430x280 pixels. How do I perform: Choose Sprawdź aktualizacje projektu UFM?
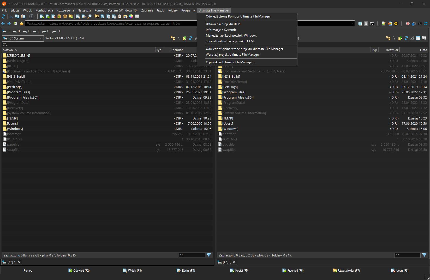click(247, 41)
